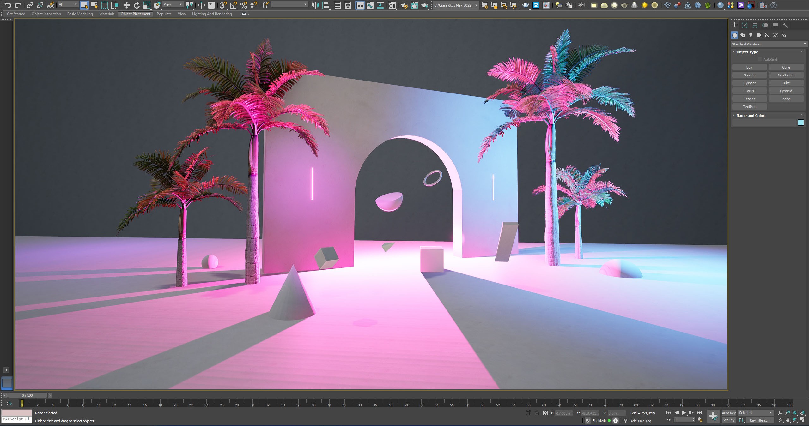This screenshot has width=809, height=426.
Task: Open the Selected key filter dropdown
Action: (756, 413)
